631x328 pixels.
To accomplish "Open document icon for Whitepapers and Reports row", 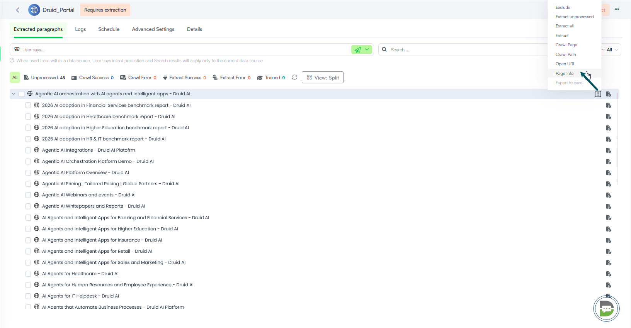I will (x=609, y=206).
